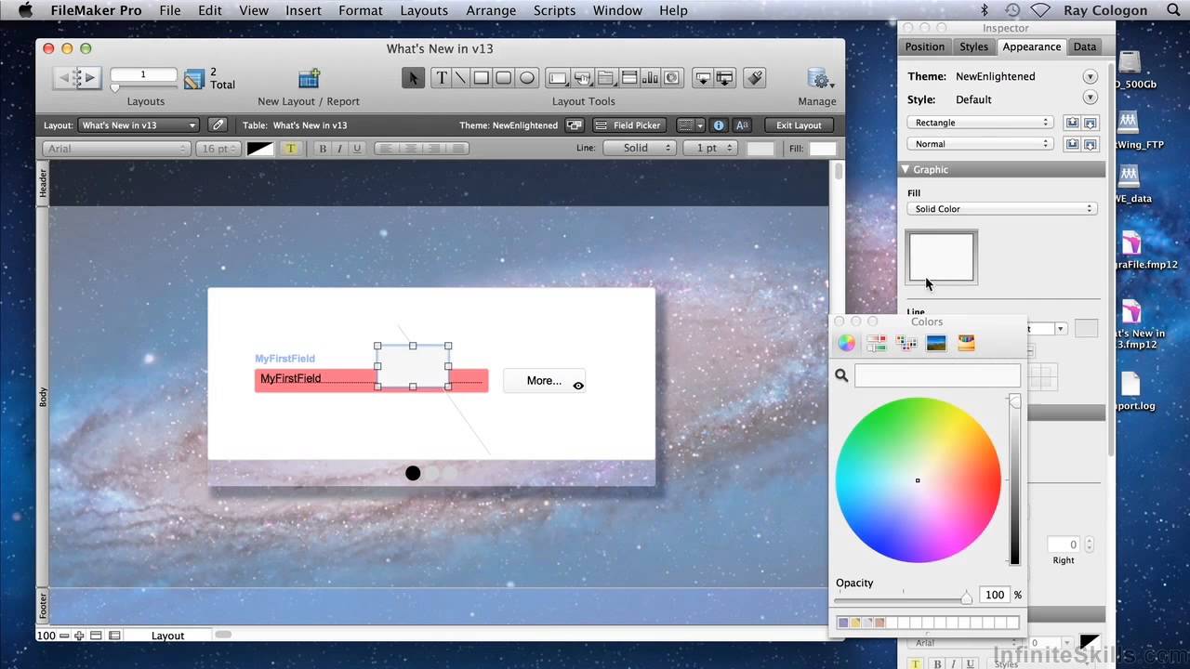
Task: Select the Portal tool
Action: 628,78
